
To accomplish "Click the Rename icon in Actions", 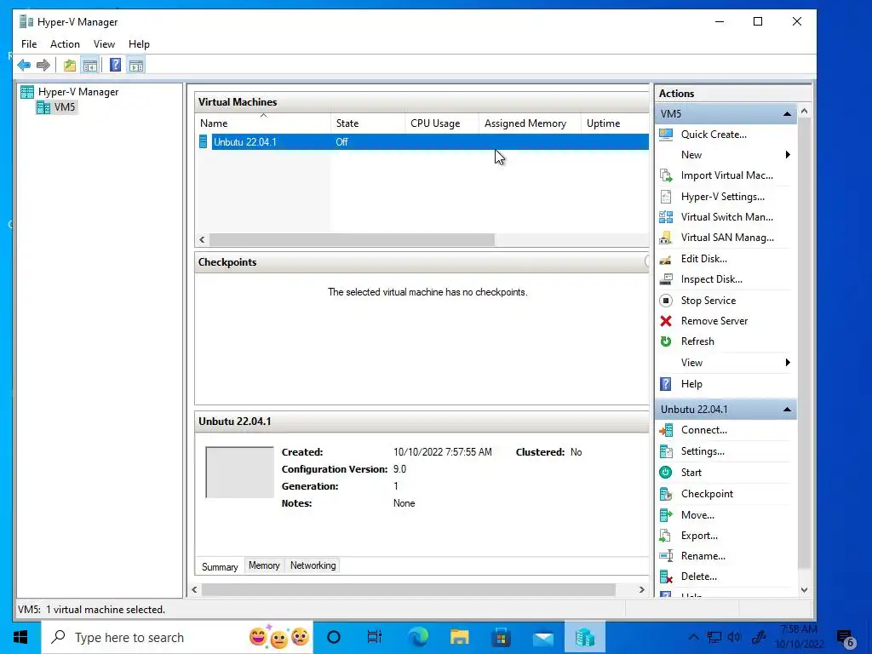I will 666,555.
